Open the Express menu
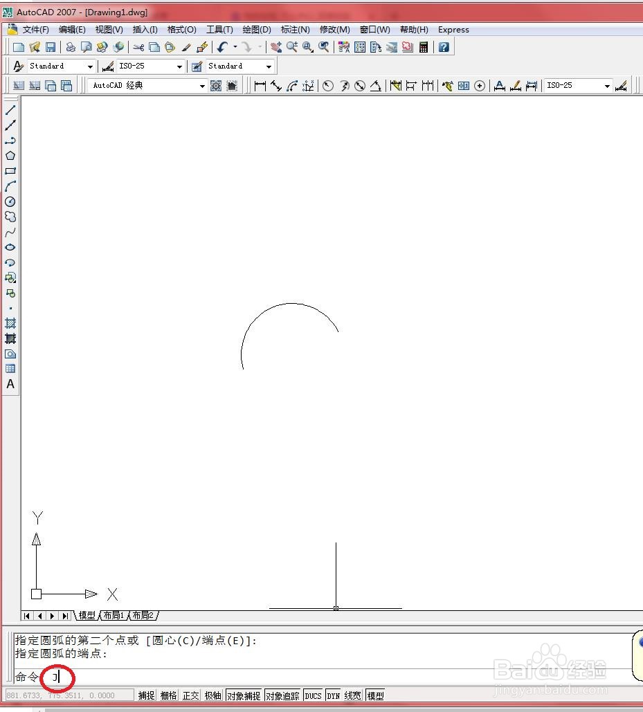This screenshot has width=643, height=712. point(453,30)
